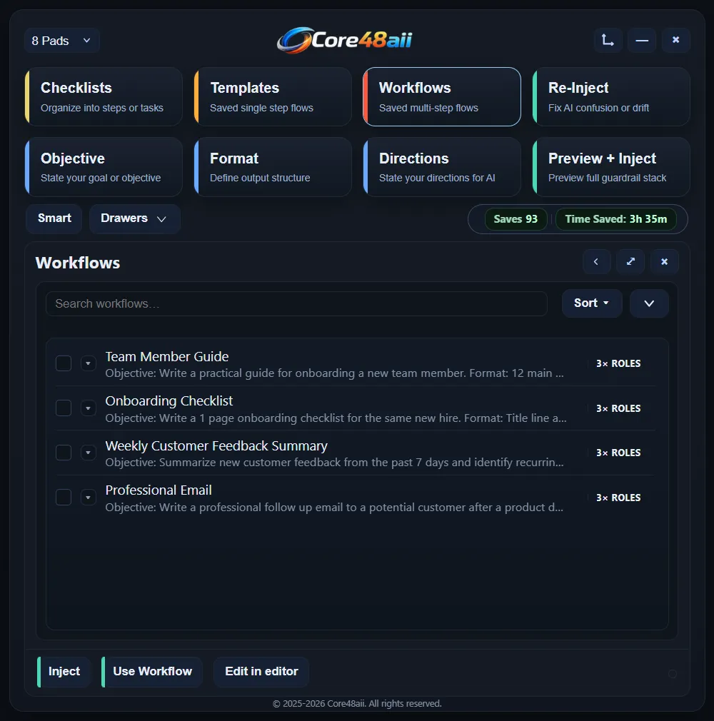Open the Drawers dropdown
This screenshot has width=714, height=721.
point(135,219)
